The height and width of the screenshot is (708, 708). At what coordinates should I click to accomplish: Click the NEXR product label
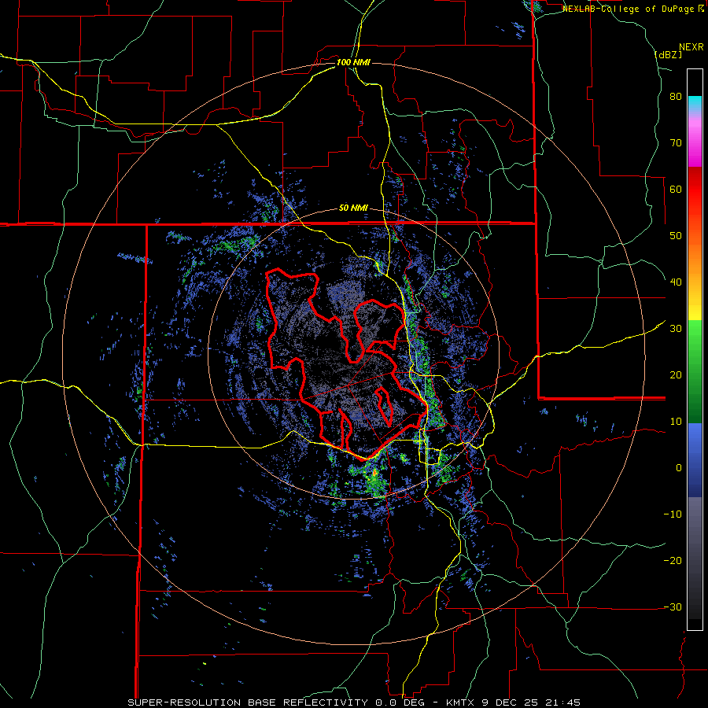coord(691,47)
